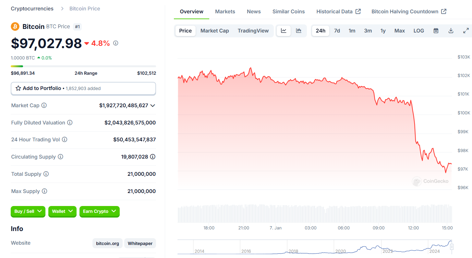
Task: Show 24 Hour Trading Vol info icon
Action: coord(65,140)
